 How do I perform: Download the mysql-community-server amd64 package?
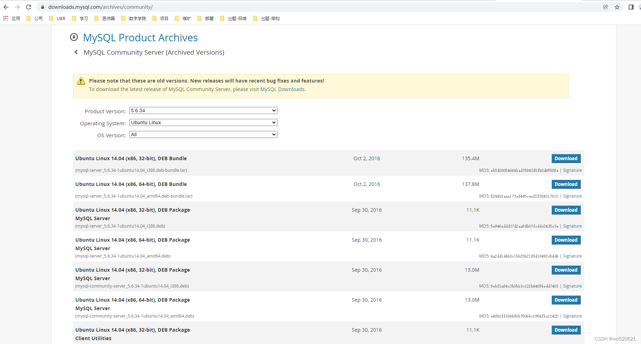tap(566, 300)
